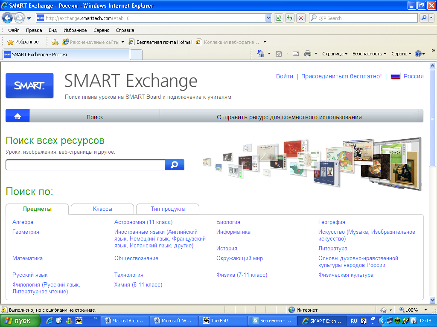Switch to The Bat! taskbar window
Screen dimensions: 437x327
(223, 321)
